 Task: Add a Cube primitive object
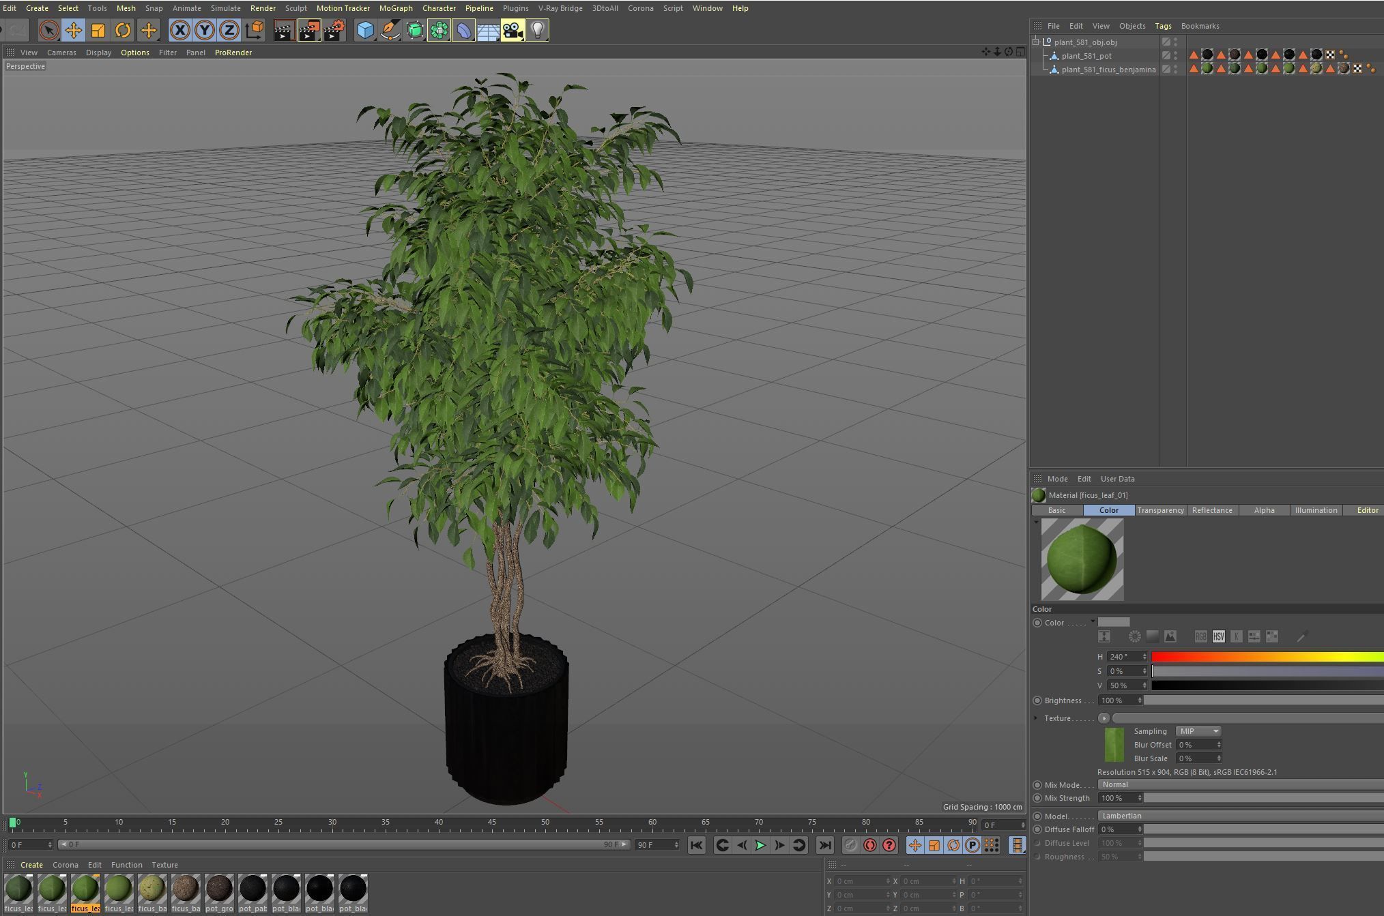pos(366,30)
